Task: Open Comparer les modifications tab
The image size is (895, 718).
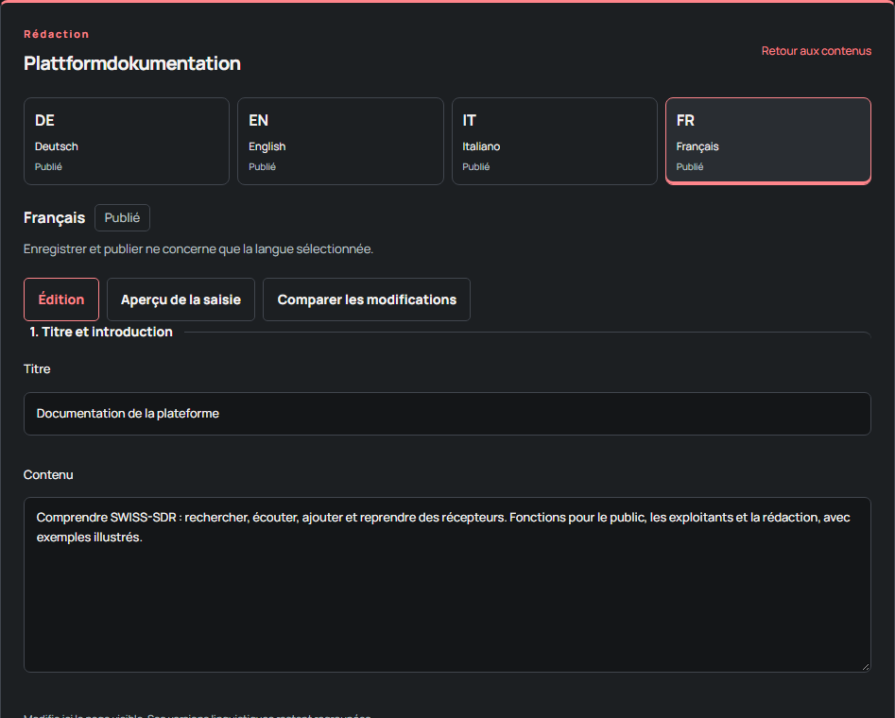Action: 367,299
